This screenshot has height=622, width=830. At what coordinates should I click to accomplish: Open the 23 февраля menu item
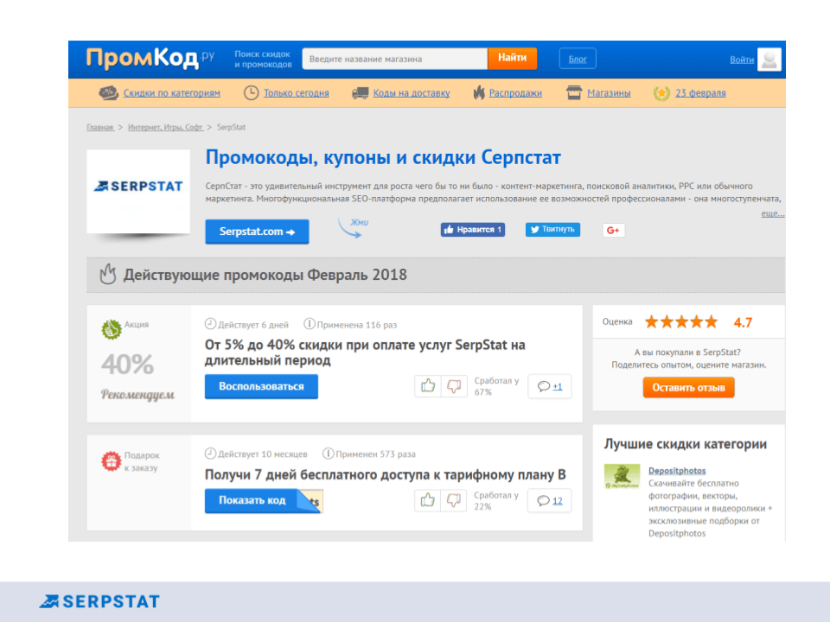[x=700, y=93]
